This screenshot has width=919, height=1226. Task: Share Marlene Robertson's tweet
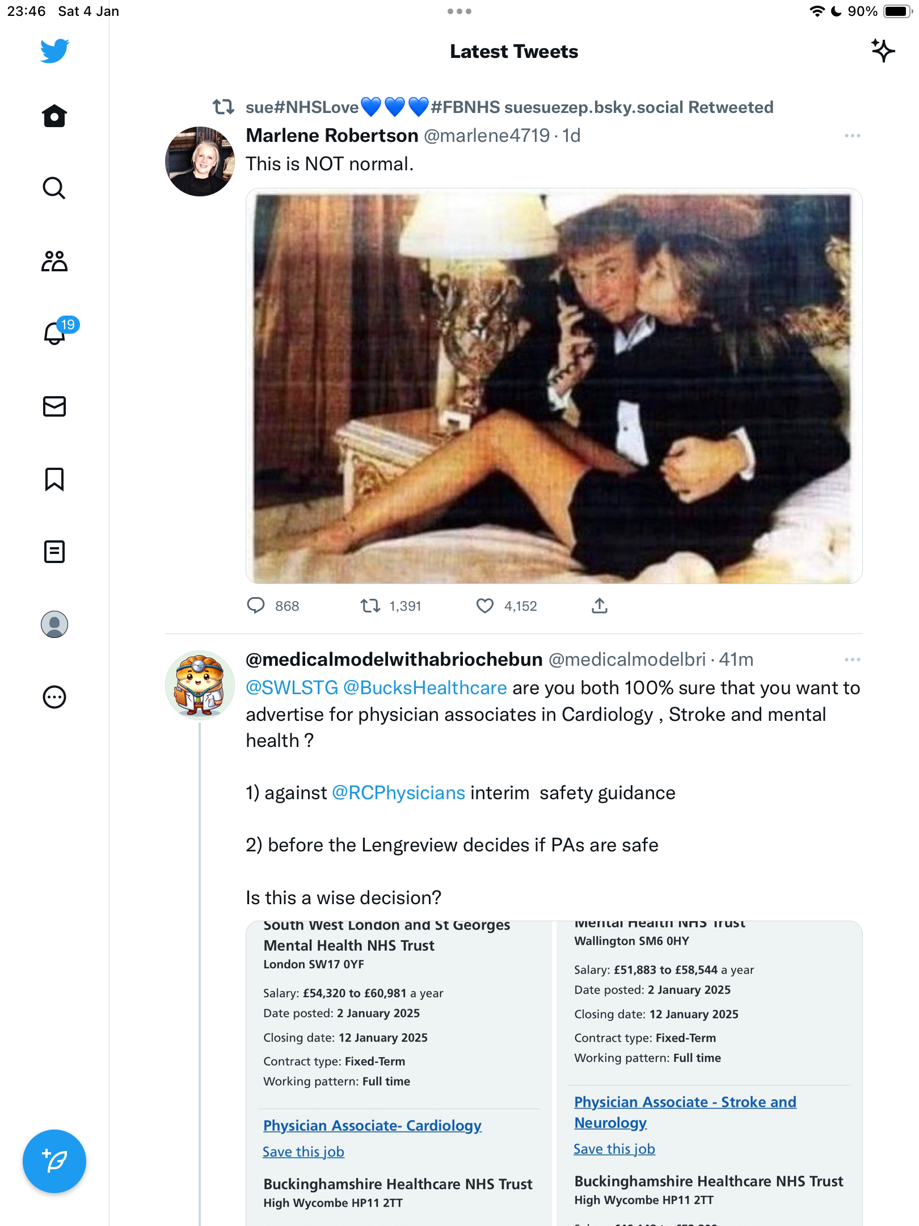[600, 606]
